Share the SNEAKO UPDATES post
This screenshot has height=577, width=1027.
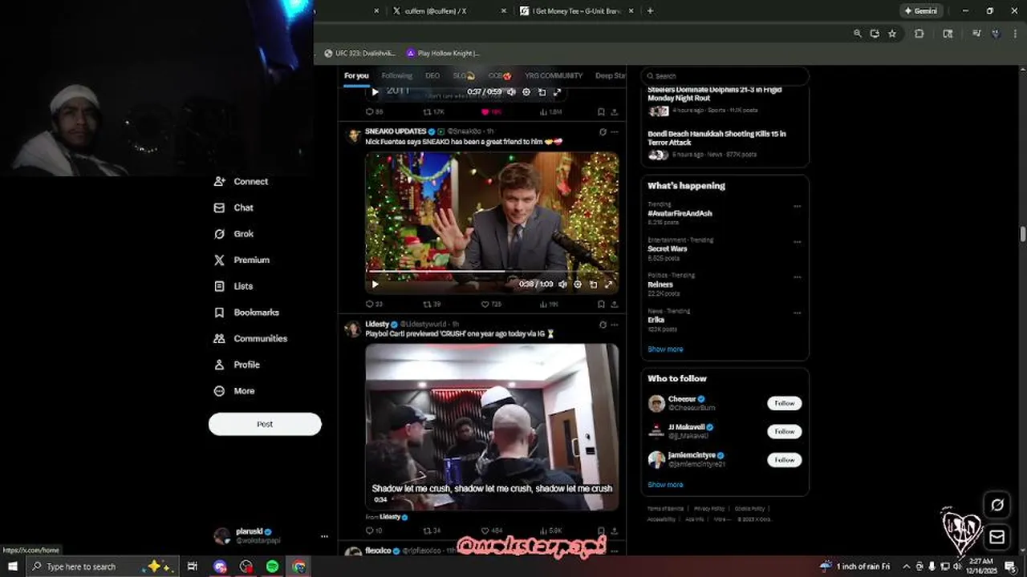point(614,305)
